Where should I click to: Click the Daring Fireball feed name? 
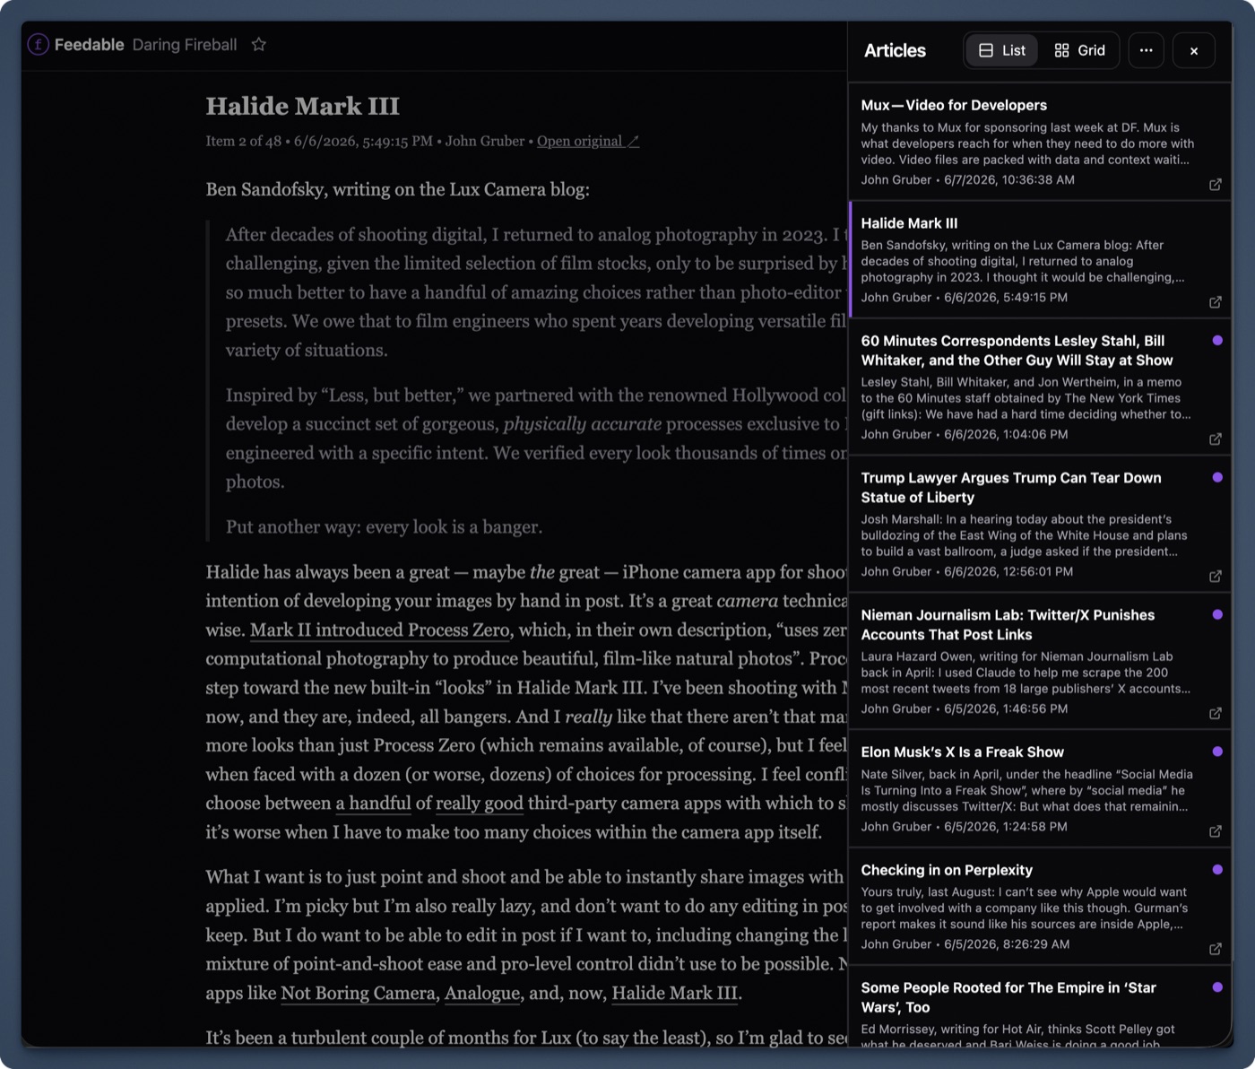(x=185, y=45)
